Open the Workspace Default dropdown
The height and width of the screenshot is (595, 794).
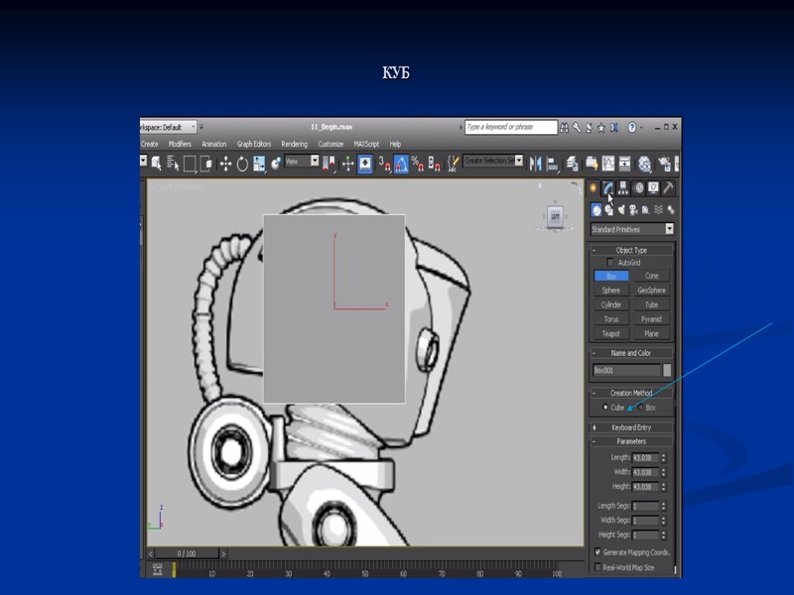pos(168,127)
